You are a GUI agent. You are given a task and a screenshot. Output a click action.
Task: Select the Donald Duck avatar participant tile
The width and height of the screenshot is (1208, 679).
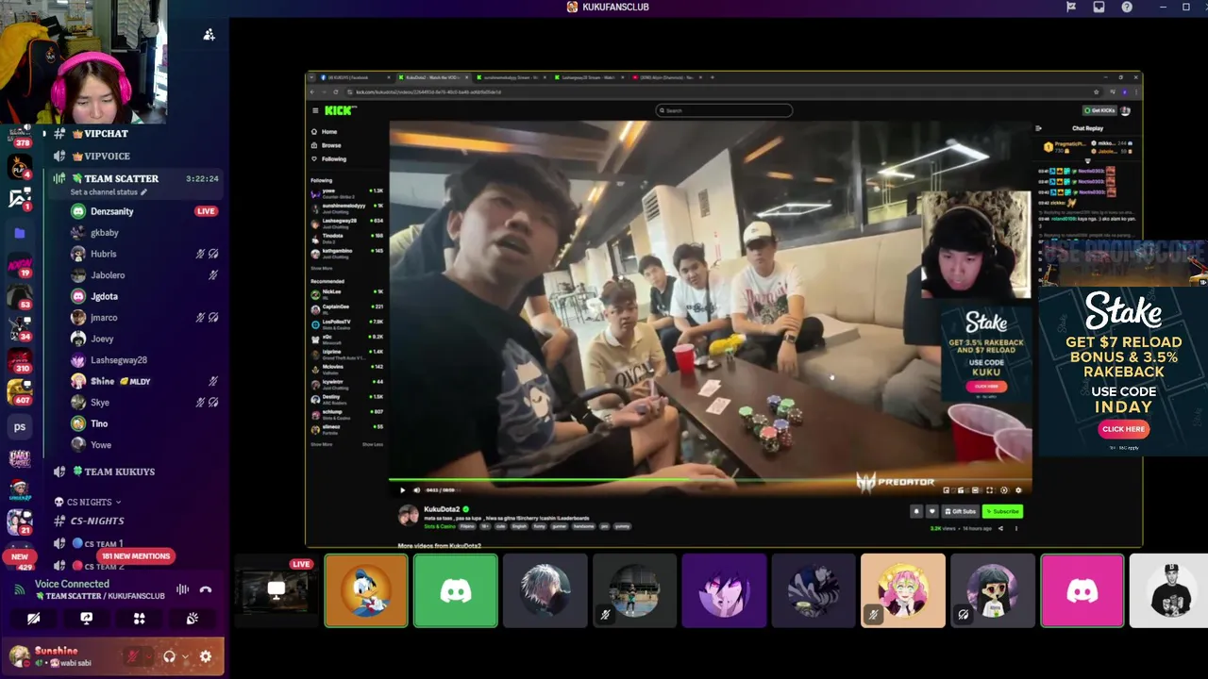366,590
